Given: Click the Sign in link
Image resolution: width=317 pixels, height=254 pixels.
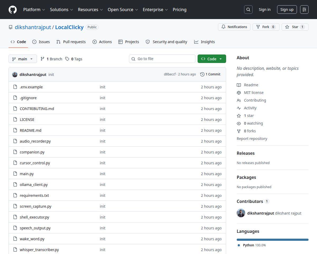Looking at the screenshot, I should pyautogui.click(x=265, y=10).
